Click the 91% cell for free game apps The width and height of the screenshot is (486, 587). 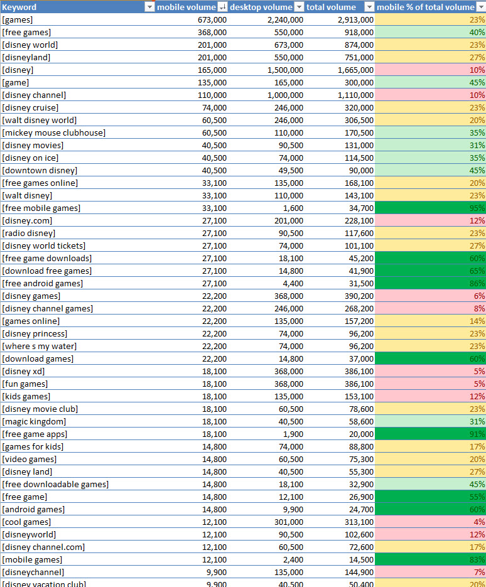pyautogui.click(x=431, y=434)
